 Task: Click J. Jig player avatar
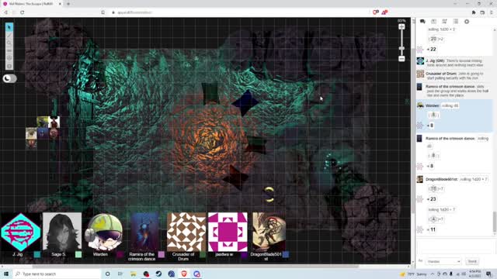pyautogui.click(x=21, y=232)
